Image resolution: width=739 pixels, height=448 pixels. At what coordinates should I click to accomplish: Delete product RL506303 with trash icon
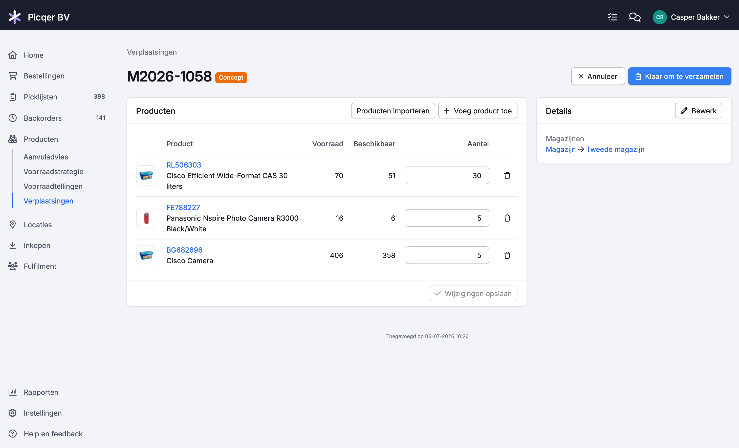point(507,176)
